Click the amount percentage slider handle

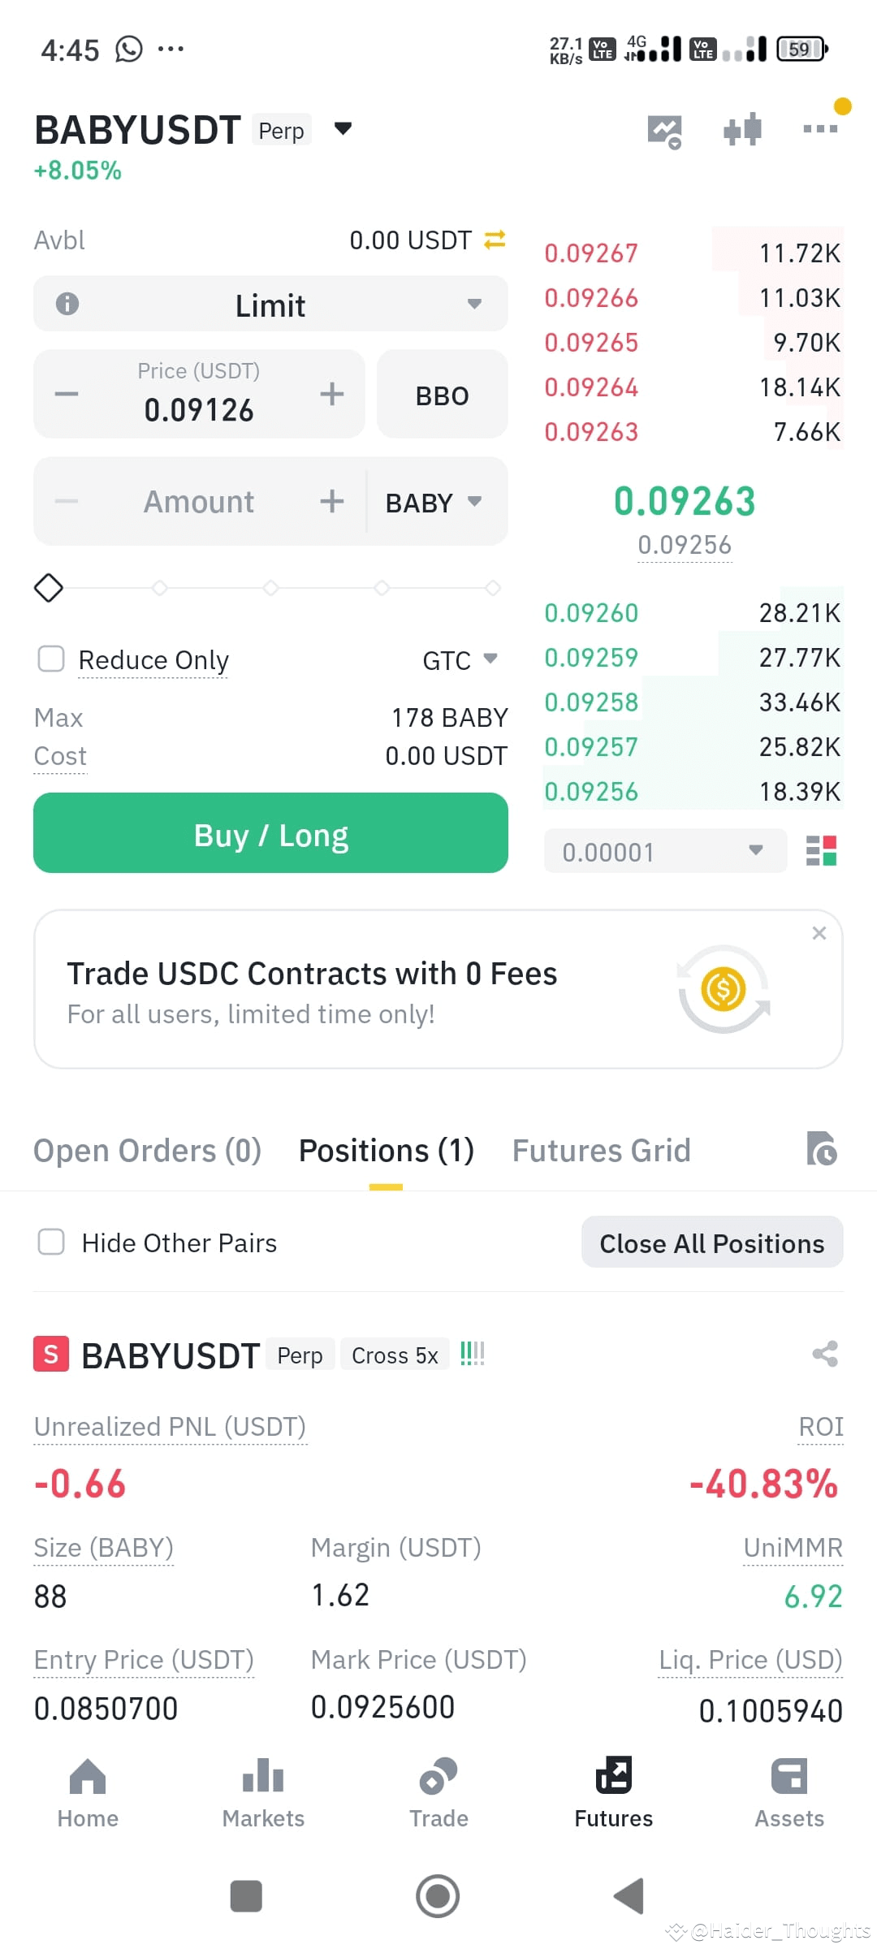[49, 587]
